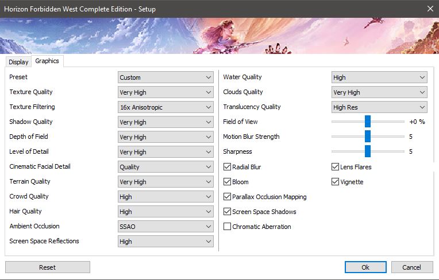Viewport: 439px width, 280px height.
Task: Close the Setup window
Action: 430,9
